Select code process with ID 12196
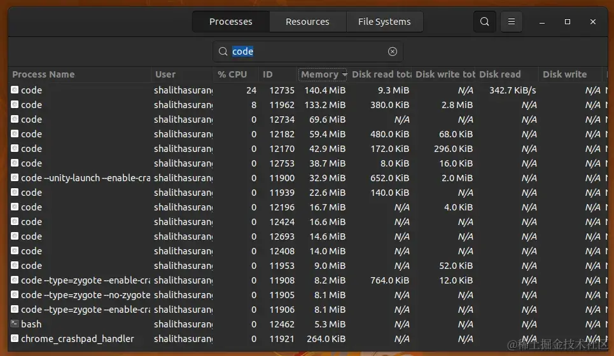The width and height of the screenshot is (614, 356). (308, 207)
